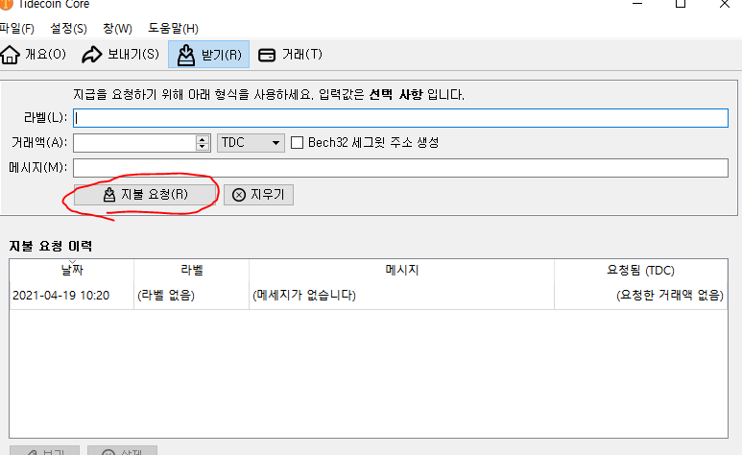Open the 개요(O) overview home icon
742x455 pixels.
click(x=10, y=55)
